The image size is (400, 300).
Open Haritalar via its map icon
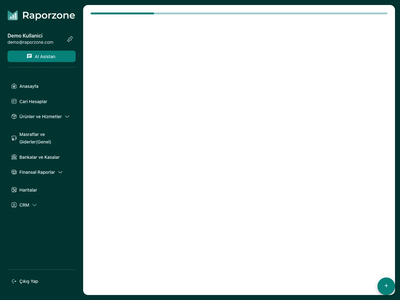[x=14, y=190]
